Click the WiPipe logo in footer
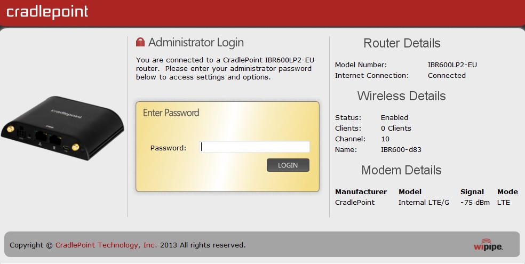 point(488,245)
